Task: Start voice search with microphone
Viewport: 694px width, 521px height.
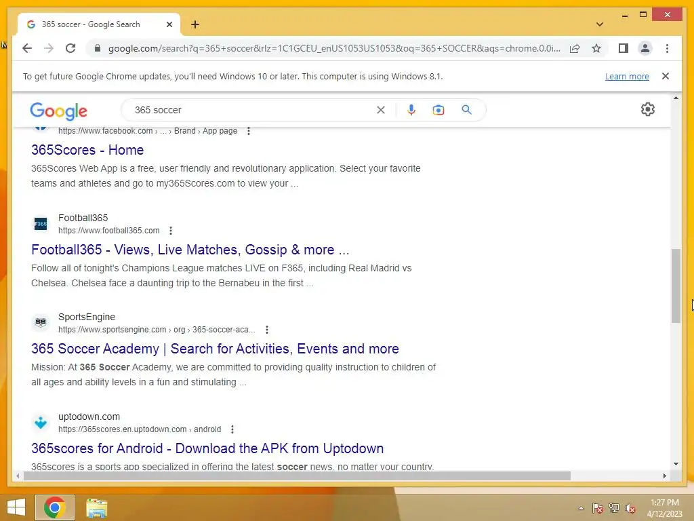Action: pos(411,110)
